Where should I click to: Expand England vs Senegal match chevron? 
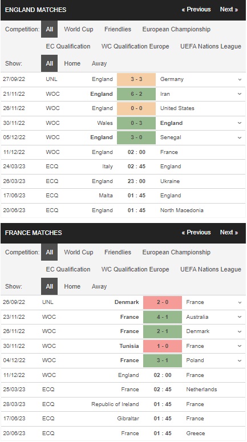[x=240, y=137]
